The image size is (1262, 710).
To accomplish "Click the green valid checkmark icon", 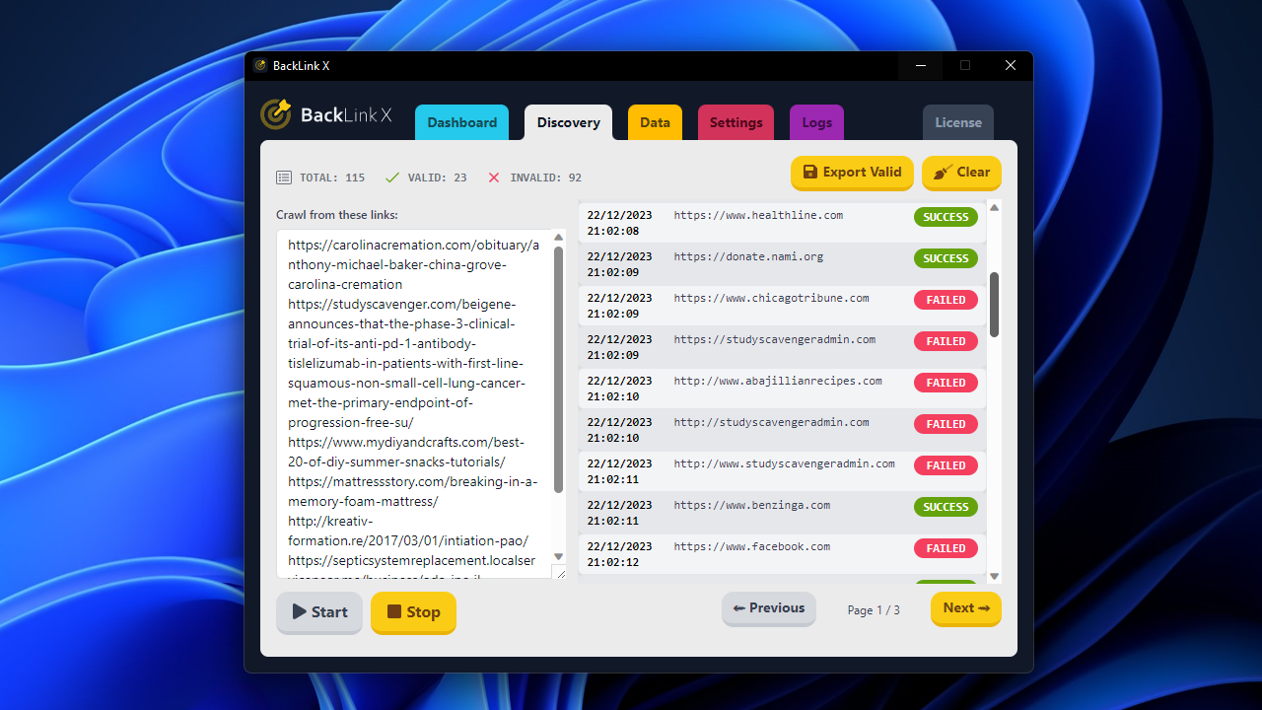I will (391, 177).
